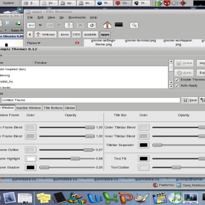The width and height of the screenshot is (205, 205).
Task: Switch to Title Buttons tab
Action: 53,108
